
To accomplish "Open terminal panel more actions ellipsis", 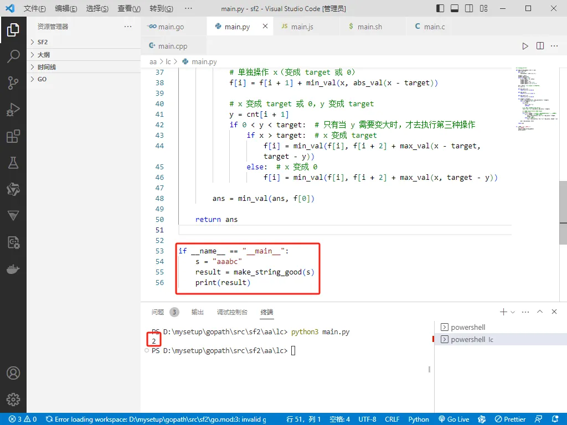I will coord(525,312).
